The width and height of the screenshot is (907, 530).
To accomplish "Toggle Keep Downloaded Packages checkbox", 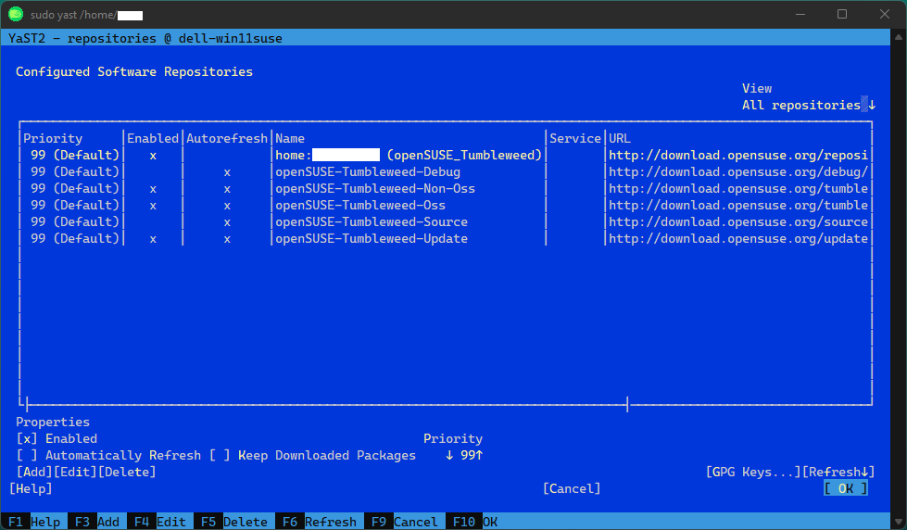I will coord(220,455).
